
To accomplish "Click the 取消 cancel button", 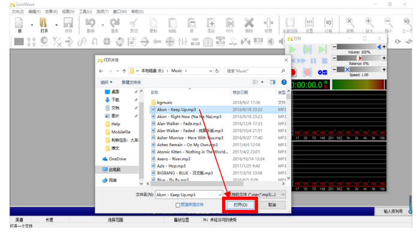I will [272, 205].
